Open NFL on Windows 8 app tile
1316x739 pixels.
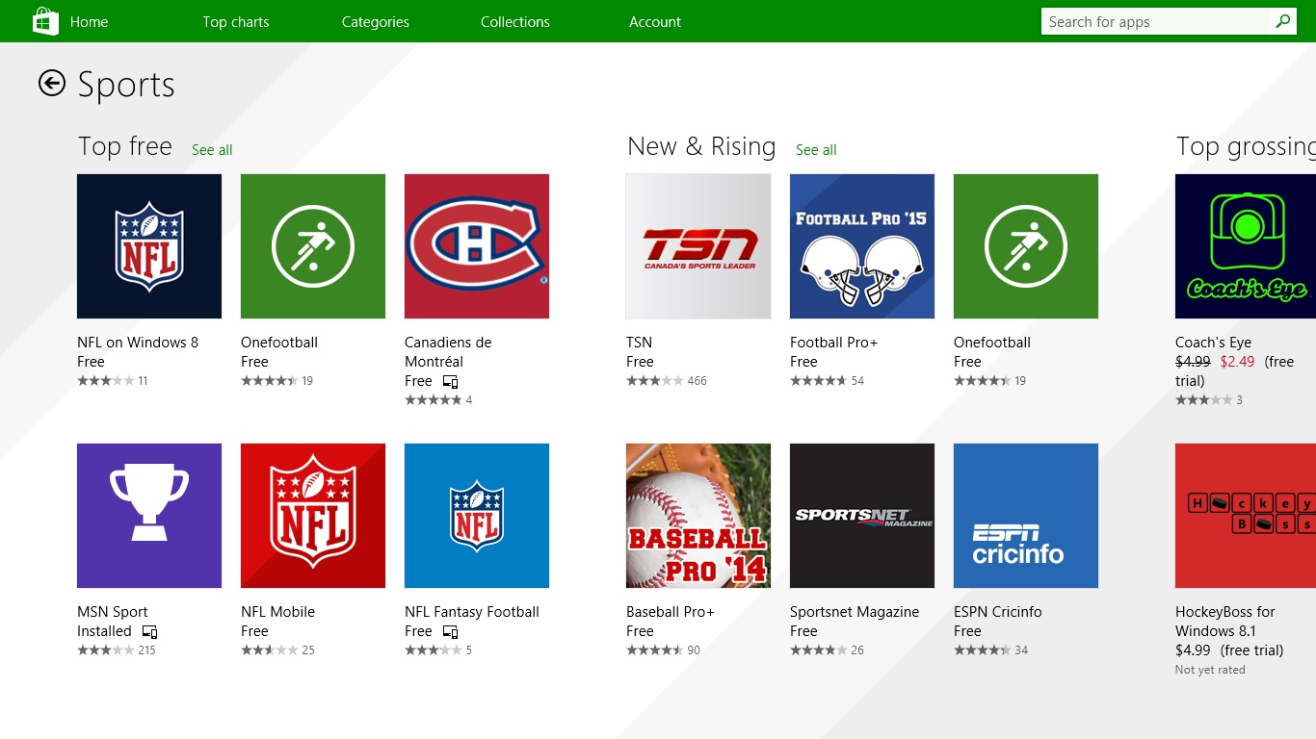[x=149, y=246]
